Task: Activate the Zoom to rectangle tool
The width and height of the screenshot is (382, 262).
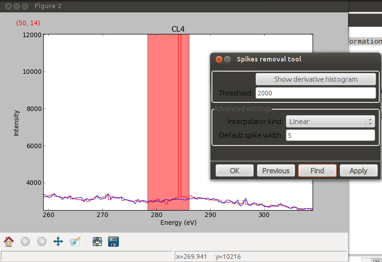Action: point(75,241)
